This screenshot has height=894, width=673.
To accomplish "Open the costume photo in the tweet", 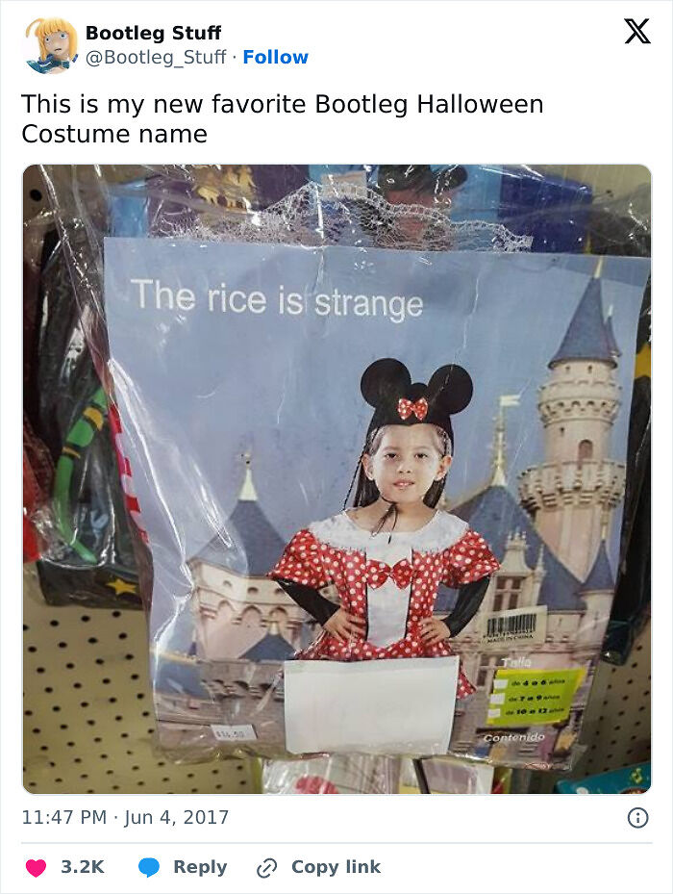I will (336, 479).
